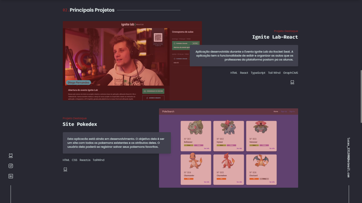The width and height of the screenshot is (362, 203).
Task: Click the HTML tag under Ignite Lab-React
Action: coord(234,73)
